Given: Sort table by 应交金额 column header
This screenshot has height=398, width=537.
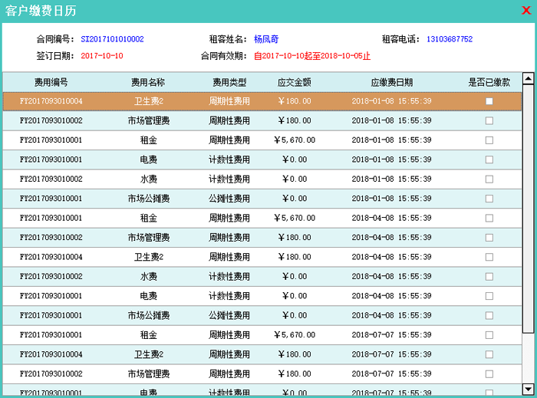Looking at the screenshot, I should (294, 82).
